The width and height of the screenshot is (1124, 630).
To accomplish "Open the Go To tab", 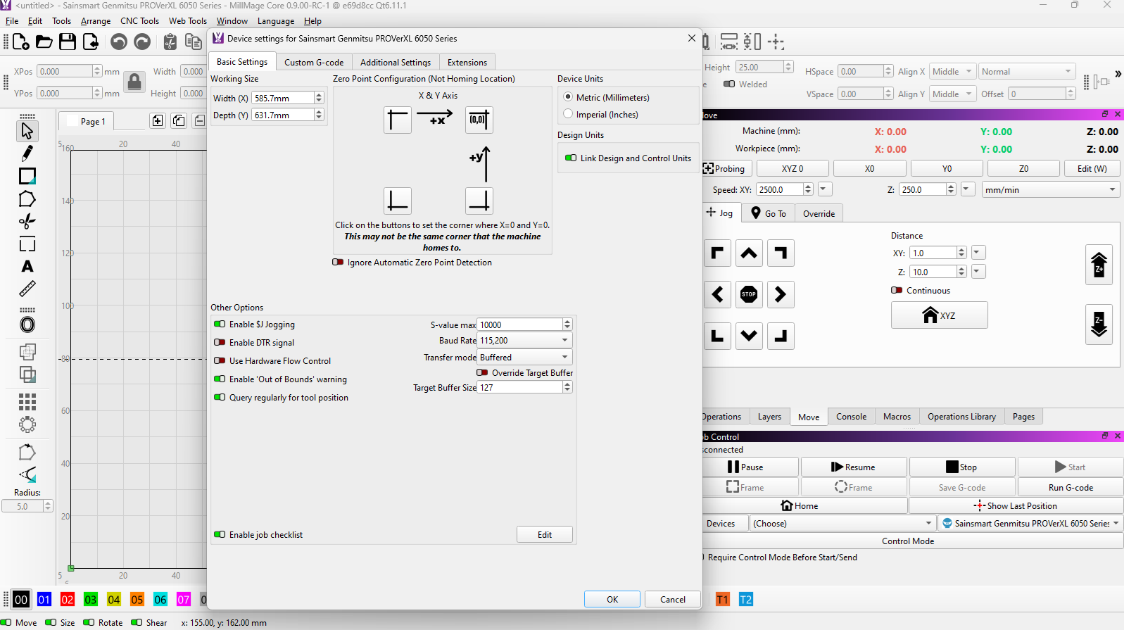I will 768,213.
